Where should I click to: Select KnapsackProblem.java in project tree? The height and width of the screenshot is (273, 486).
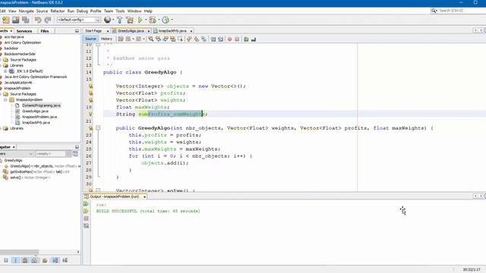pyautogui.click(x=39, y=117)
